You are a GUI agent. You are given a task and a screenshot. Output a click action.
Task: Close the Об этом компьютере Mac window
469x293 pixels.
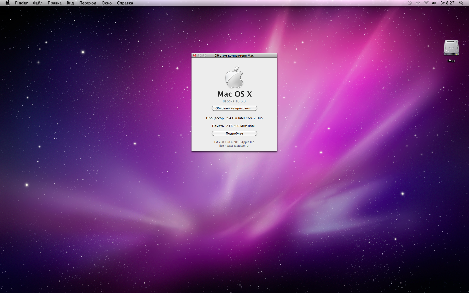coord(195,56)
